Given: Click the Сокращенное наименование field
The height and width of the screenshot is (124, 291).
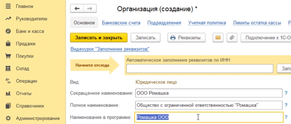Looking at the screenshot, I should click(209, 93).
